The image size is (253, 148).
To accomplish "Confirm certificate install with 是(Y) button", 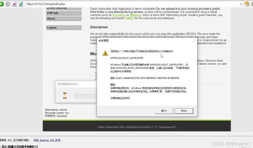I will (x=164, y=111).
